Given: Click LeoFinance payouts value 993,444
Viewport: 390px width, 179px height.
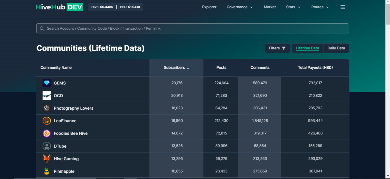Looking at the screenshot, I should coord(315,121).
